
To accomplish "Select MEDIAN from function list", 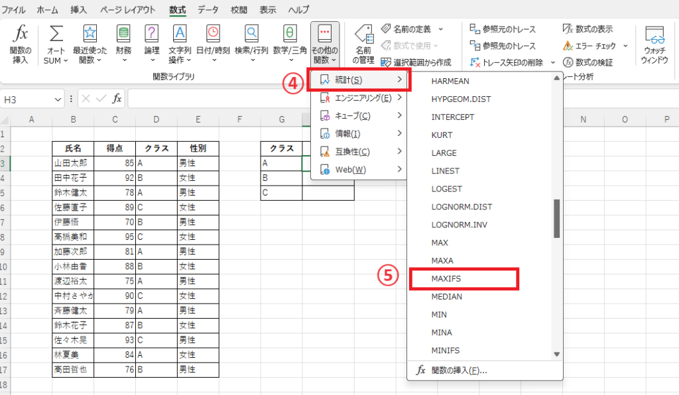I will [x=446, y=296].
